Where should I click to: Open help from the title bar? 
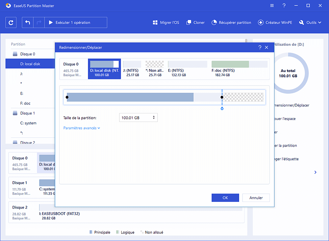click(284, 6)
